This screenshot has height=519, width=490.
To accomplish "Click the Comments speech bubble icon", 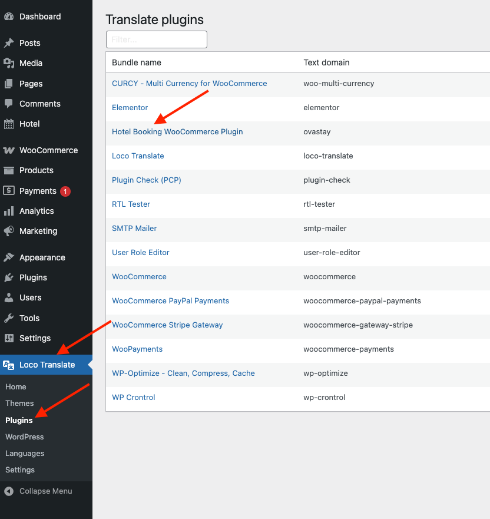I will (x=9, y=104).
